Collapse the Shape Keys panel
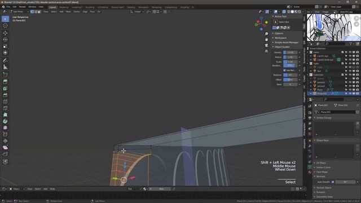Image resolution: width=361 pixels, height=203 pixels. [x=322, y=140]
